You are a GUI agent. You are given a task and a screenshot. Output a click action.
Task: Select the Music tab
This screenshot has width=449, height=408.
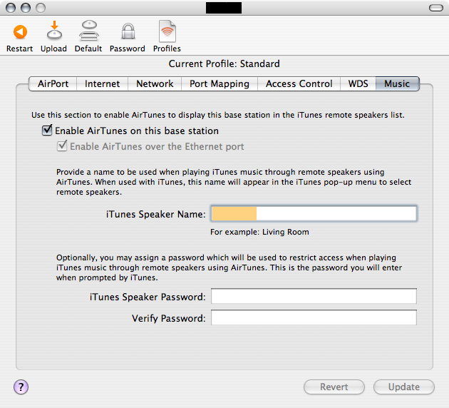coord(397,83)
